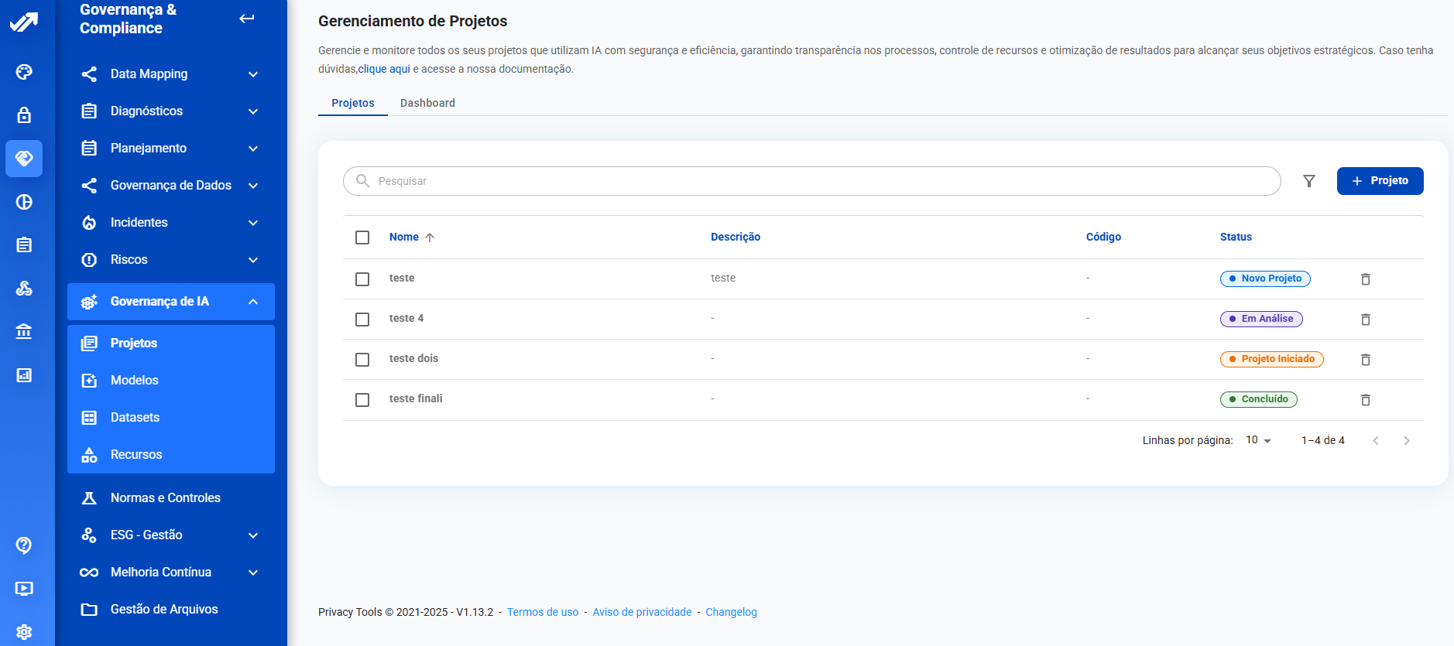This screenshot has width=1454, height=646.
Task: Open the 'clique aqui' documentation link
Action: click(x=384, y=69)
